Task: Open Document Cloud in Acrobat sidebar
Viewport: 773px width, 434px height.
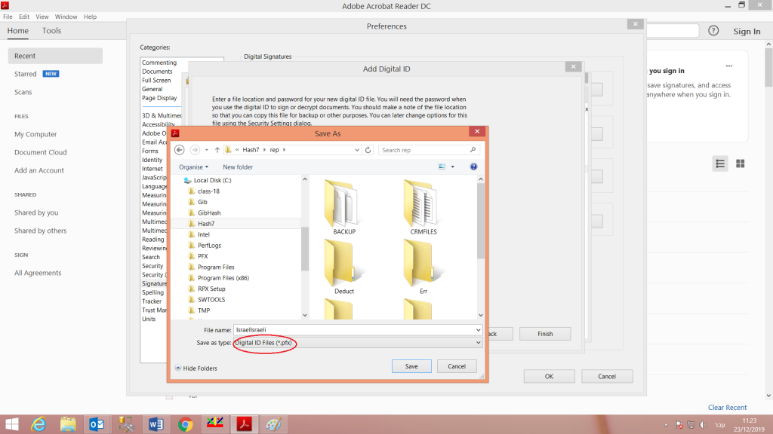Action: [41, 152]
